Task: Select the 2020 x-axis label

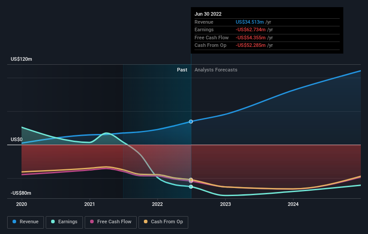Action: [x=22, y=204]
